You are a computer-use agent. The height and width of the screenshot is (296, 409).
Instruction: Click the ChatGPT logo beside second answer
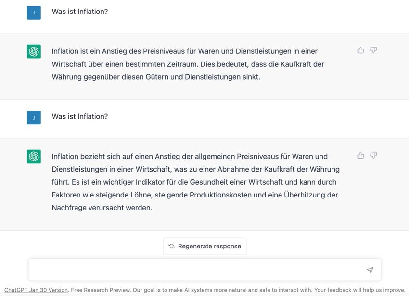(x=34, y=156)
